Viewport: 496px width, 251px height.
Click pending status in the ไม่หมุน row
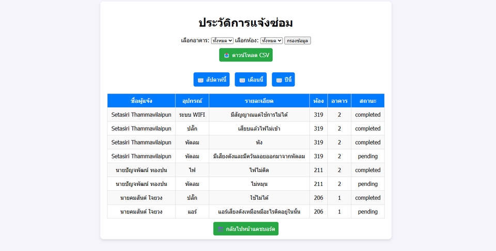(x=368, y=184)
